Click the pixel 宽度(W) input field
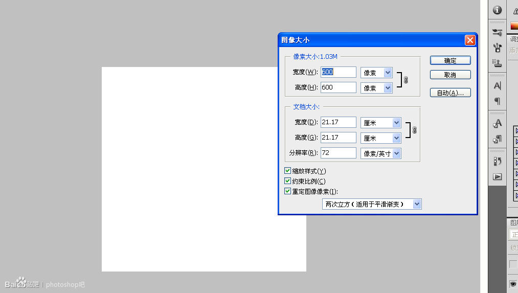518x293 pixels. coord(339,72)
